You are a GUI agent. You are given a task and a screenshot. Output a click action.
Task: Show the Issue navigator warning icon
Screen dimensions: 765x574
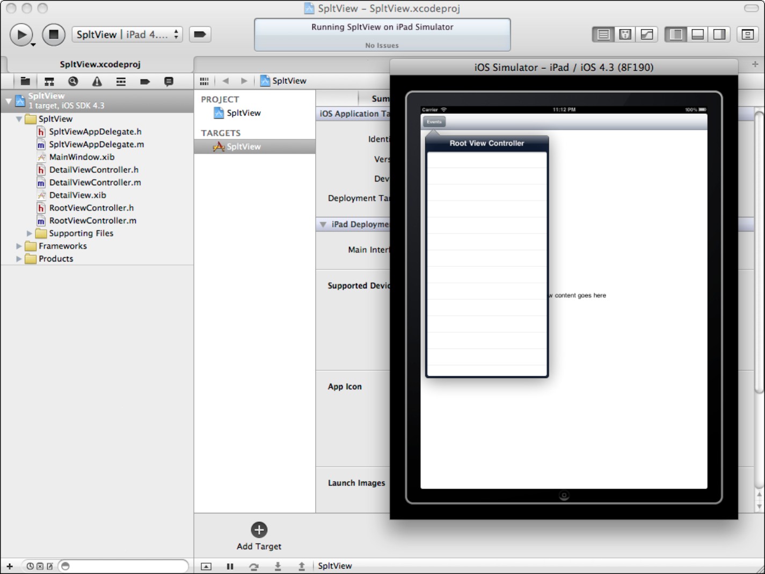(x=97, y=82)
